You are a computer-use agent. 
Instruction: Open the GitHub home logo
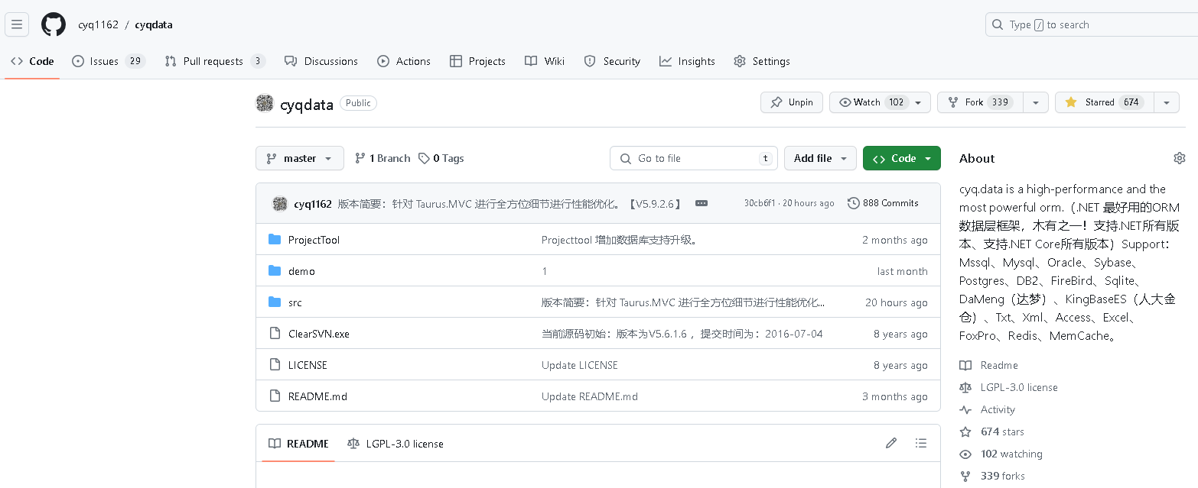click(x=53, y=24)
